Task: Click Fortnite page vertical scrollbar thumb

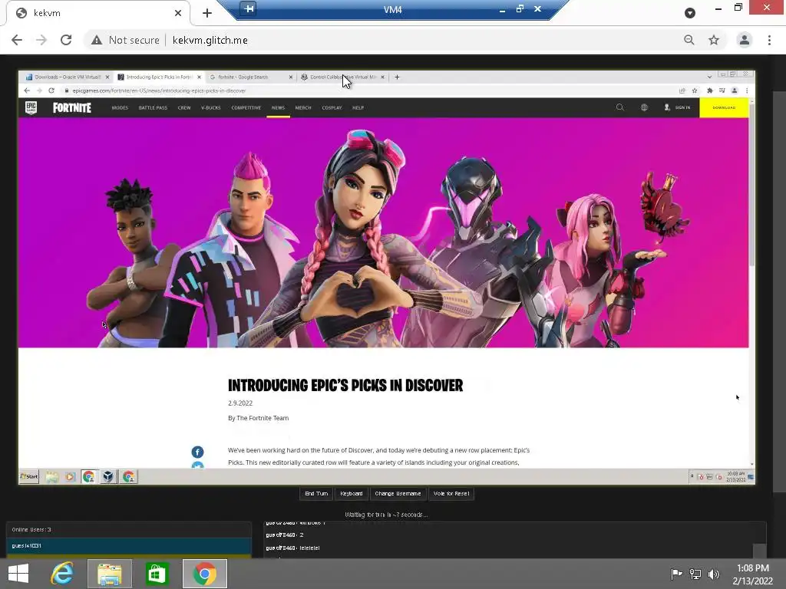Action: click(751, 186)
